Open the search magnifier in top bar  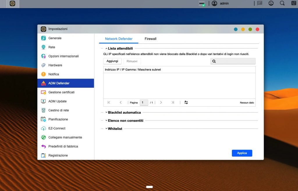(x=282, y=3)
